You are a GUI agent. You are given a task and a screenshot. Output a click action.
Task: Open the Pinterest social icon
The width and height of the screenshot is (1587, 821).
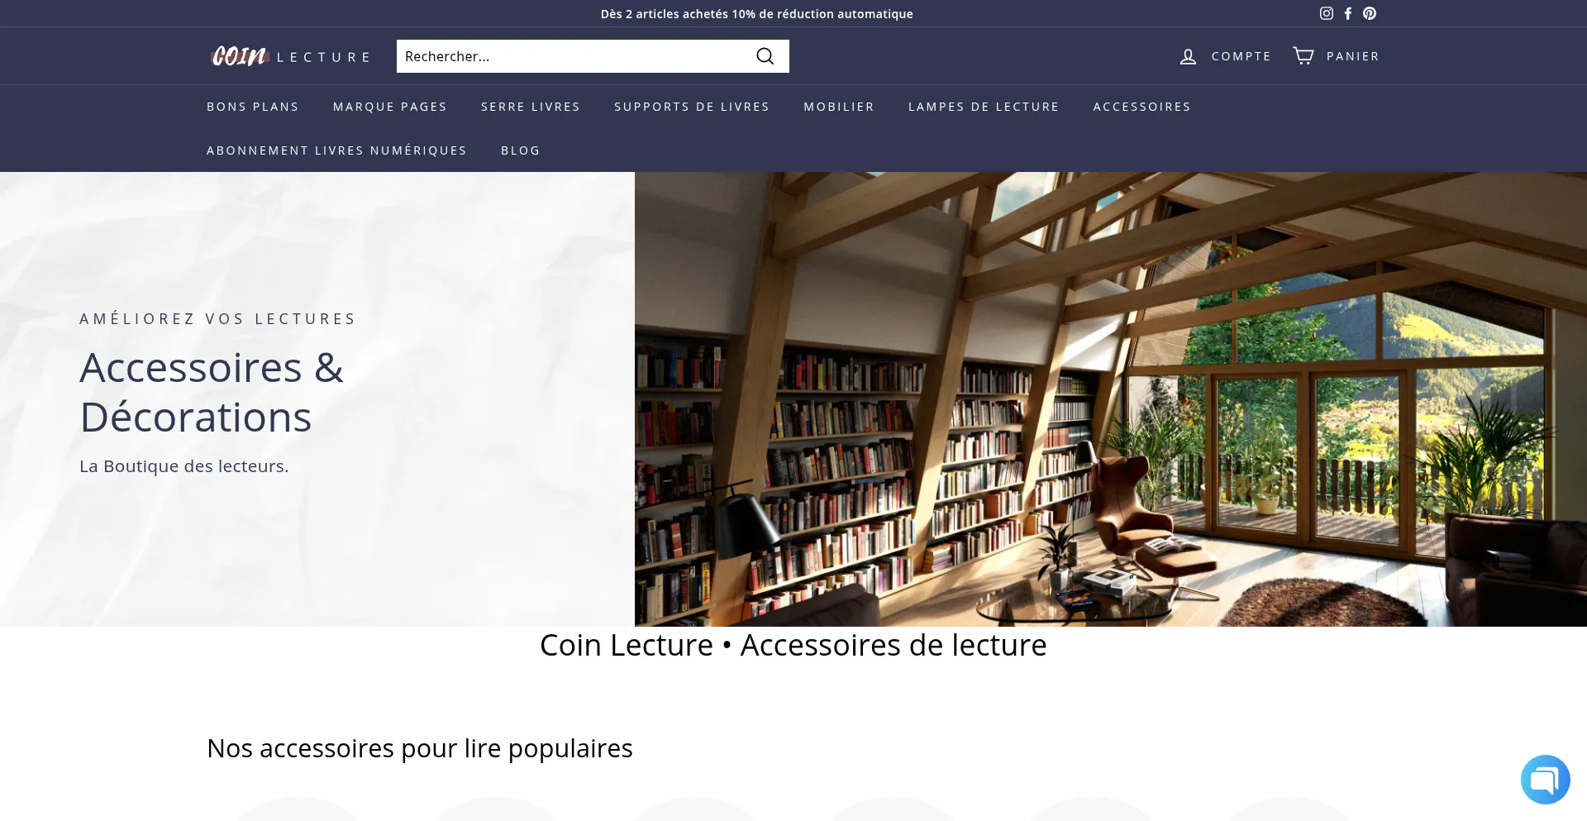click(1370, 13)
